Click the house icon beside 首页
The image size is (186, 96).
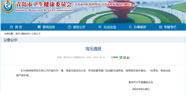tap(11, 27)
